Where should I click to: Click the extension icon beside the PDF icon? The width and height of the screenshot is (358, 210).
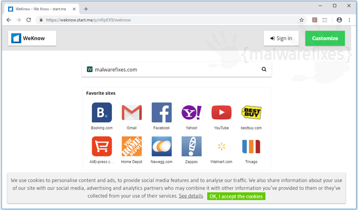(325, 20)
